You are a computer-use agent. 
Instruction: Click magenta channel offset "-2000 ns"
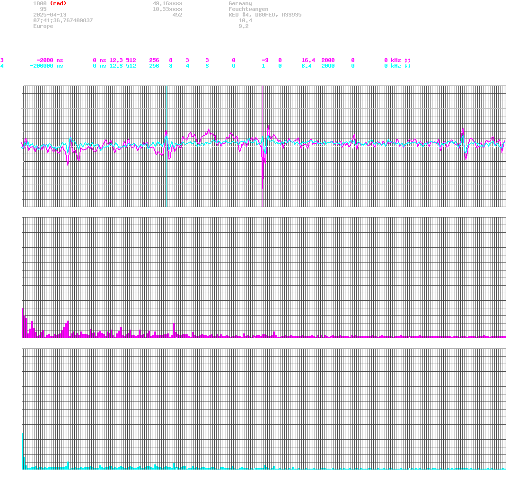[x=50, y=60]
